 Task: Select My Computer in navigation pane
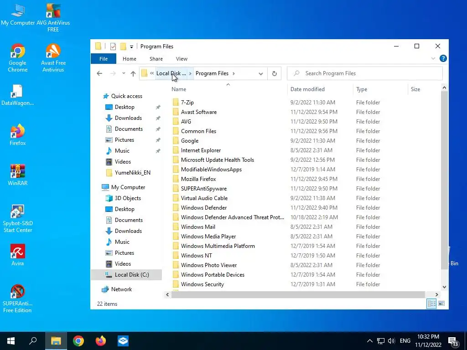128,187
